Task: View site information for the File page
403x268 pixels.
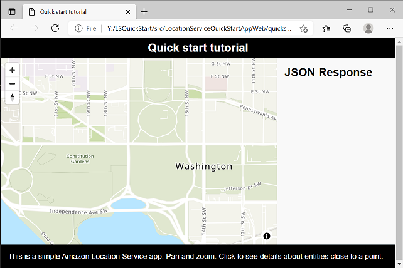Action: 79,28
